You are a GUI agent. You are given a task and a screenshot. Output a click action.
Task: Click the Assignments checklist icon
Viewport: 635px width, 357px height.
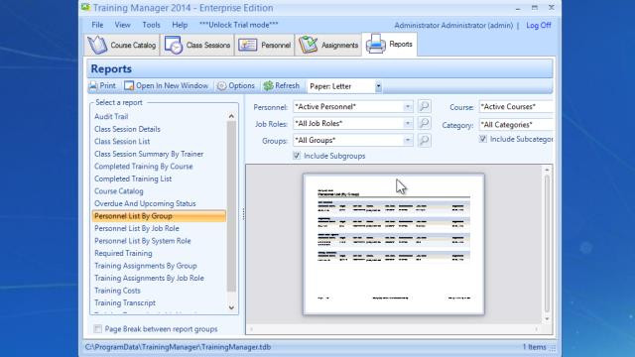[x=309, y=45]
